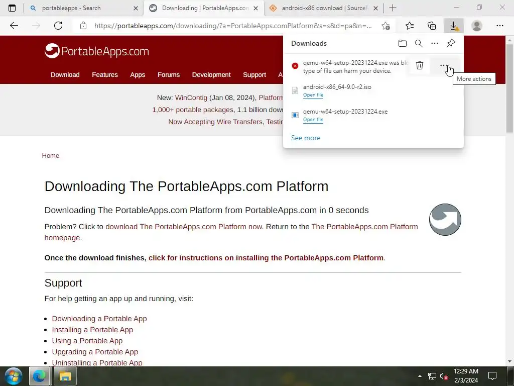Open file for android-x86_64-9.0-r2.iso
Image resolution: width=514 pixels, height=386 pixels.
pyautogui.click(x=313, y=95)
